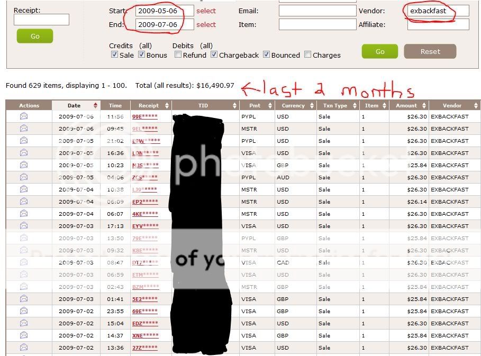The height and width of the screenshot is (356, 481).
Task: Open envelope icon for 2009-07-03 17:13 row
Action: coord(24,226)
